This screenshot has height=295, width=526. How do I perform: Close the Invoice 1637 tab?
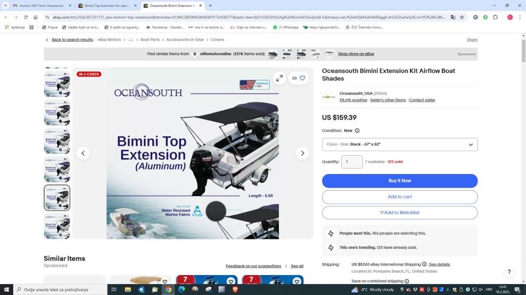70,5
